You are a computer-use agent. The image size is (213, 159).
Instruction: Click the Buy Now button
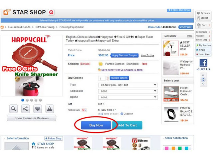tap(96, 125)
